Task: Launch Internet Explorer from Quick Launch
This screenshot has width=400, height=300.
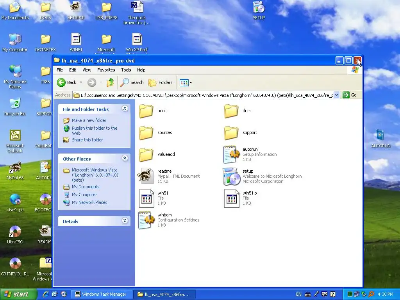Action: point(45,294)
